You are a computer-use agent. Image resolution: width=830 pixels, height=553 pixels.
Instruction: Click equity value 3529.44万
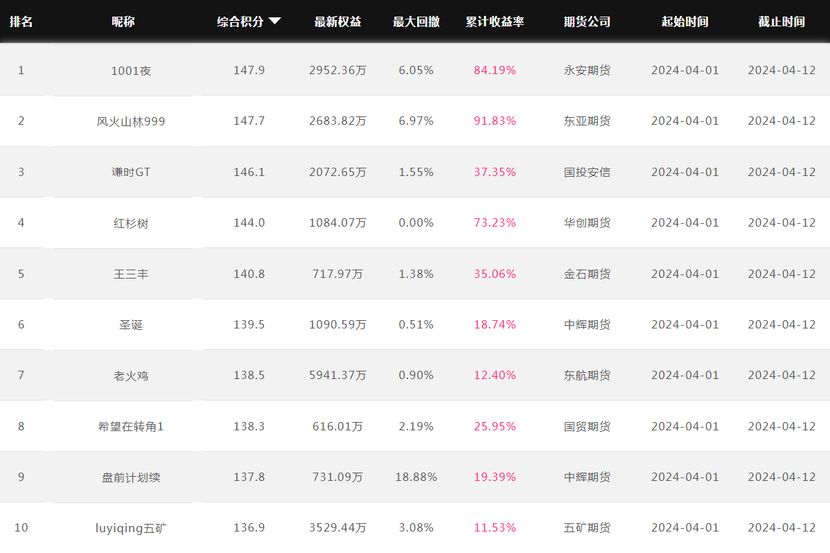[x=337, y=527]
